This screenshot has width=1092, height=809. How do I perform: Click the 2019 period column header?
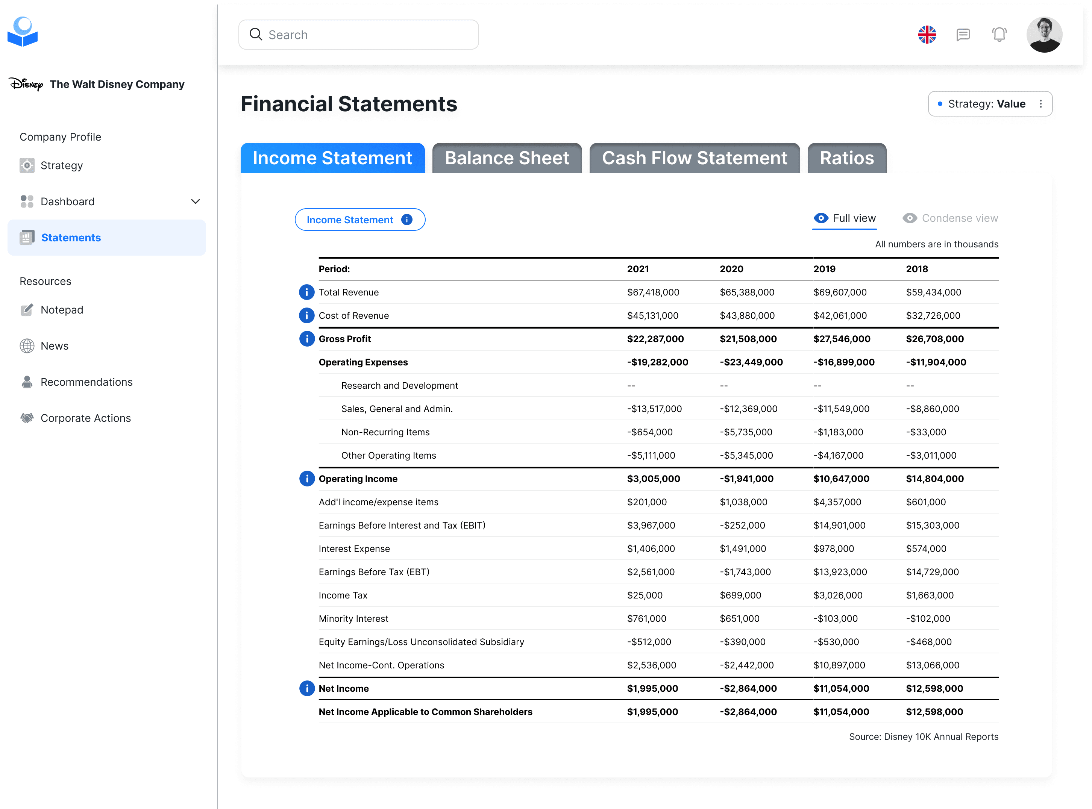point(825,269)
